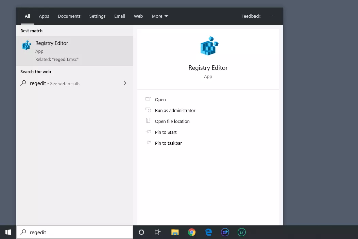Click the Open icon next to Open

pos(148,99)
